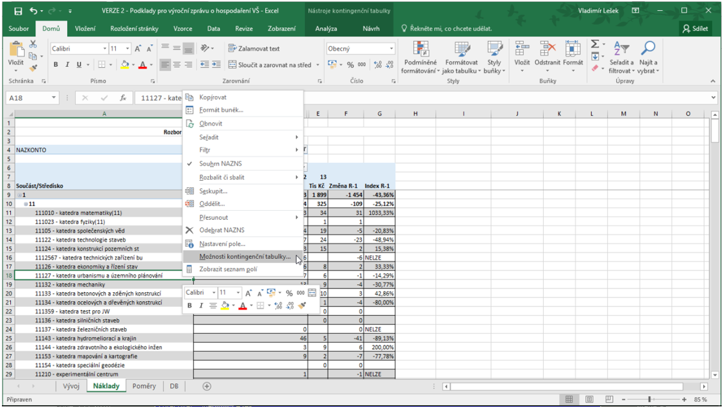This screenshot has height=407, width=723.
Task: Open Najít a vybrat magnifier
Action: (x=648, y=57)
